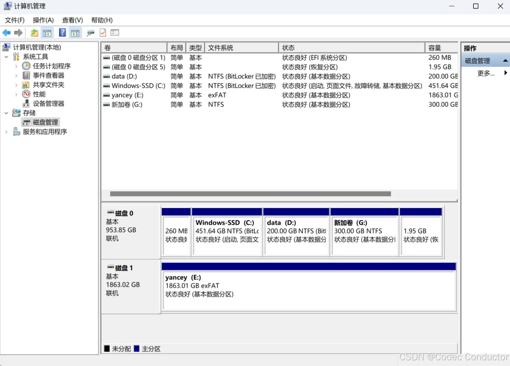Select 磁盘管理 in the tree
510x366 pixels.
(45, 122)
